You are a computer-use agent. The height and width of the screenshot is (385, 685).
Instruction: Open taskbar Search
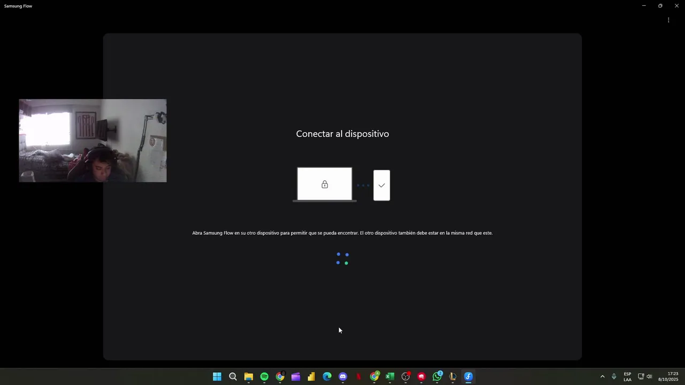pyautogui.click(x=233, y=376)
